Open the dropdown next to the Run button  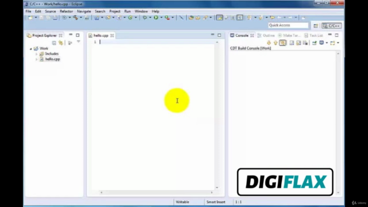coord(161,18)
